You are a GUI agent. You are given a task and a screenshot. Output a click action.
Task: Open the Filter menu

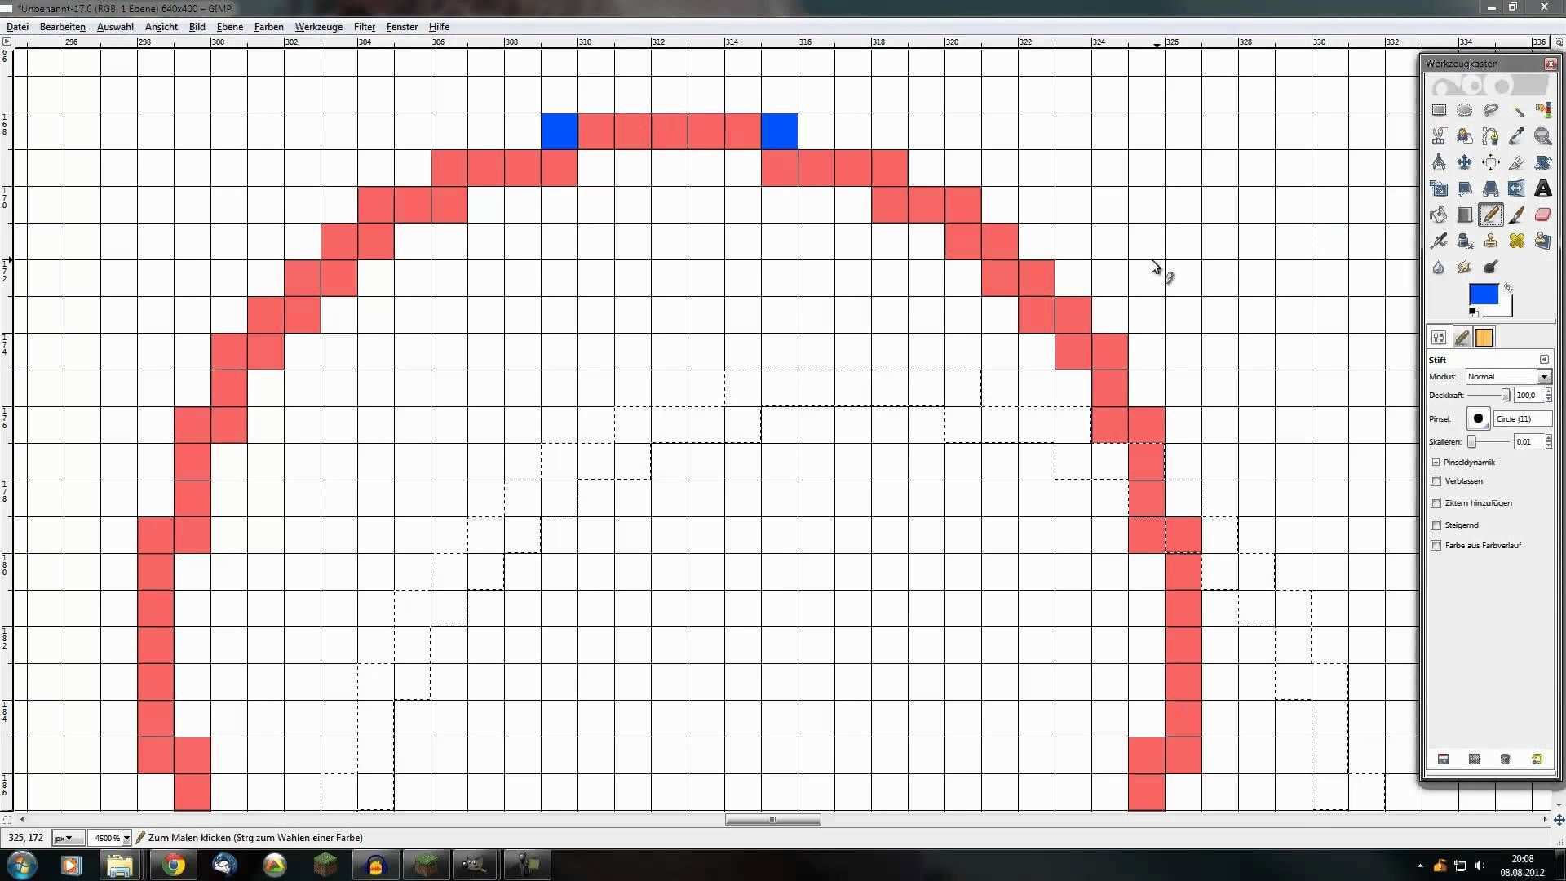coord(364,27)
